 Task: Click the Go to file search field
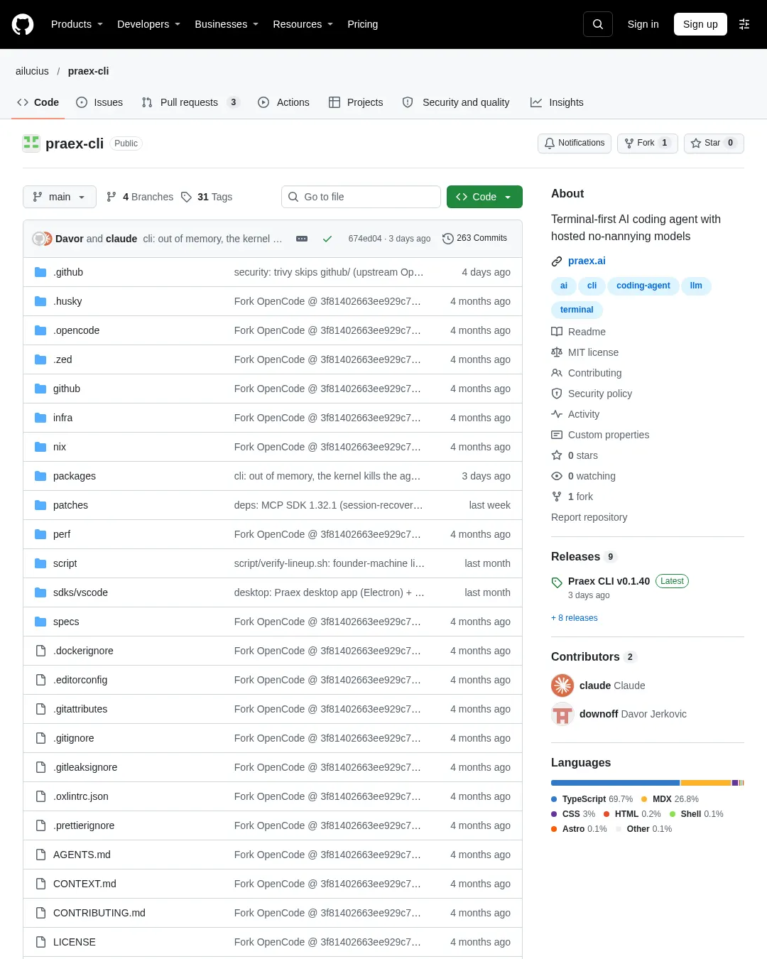pyautogui.click(x=361, y=197)
